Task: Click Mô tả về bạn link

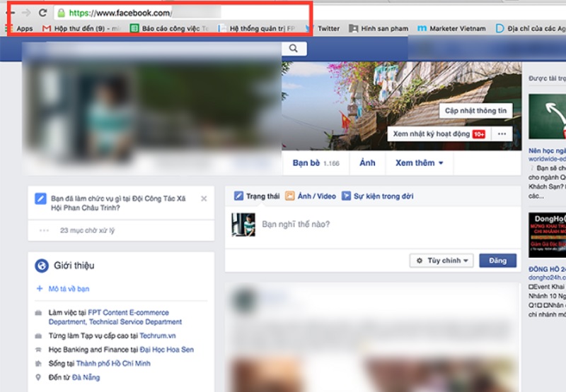Action: [69, 289]
